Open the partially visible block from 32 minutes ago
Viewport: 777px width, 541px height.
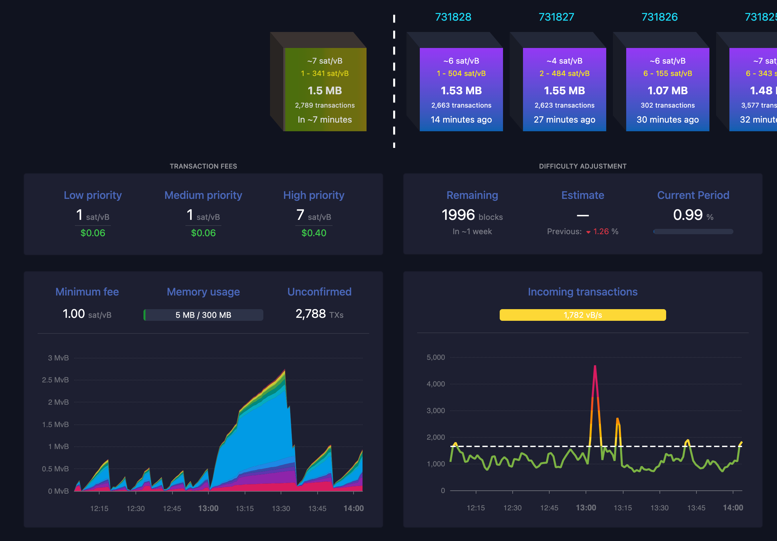(753, 89)
